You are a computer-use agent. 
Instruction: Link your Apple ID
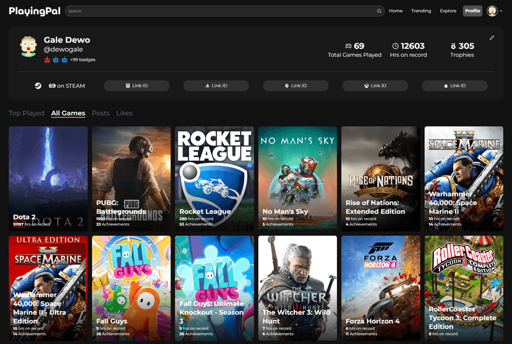[x=454, y=85]
